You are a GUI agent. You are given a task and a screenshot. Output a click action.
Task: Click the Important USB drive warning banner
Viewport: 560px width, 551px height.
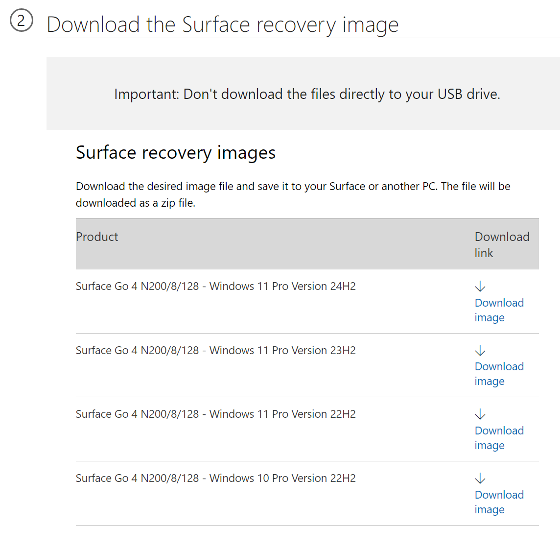307,94
